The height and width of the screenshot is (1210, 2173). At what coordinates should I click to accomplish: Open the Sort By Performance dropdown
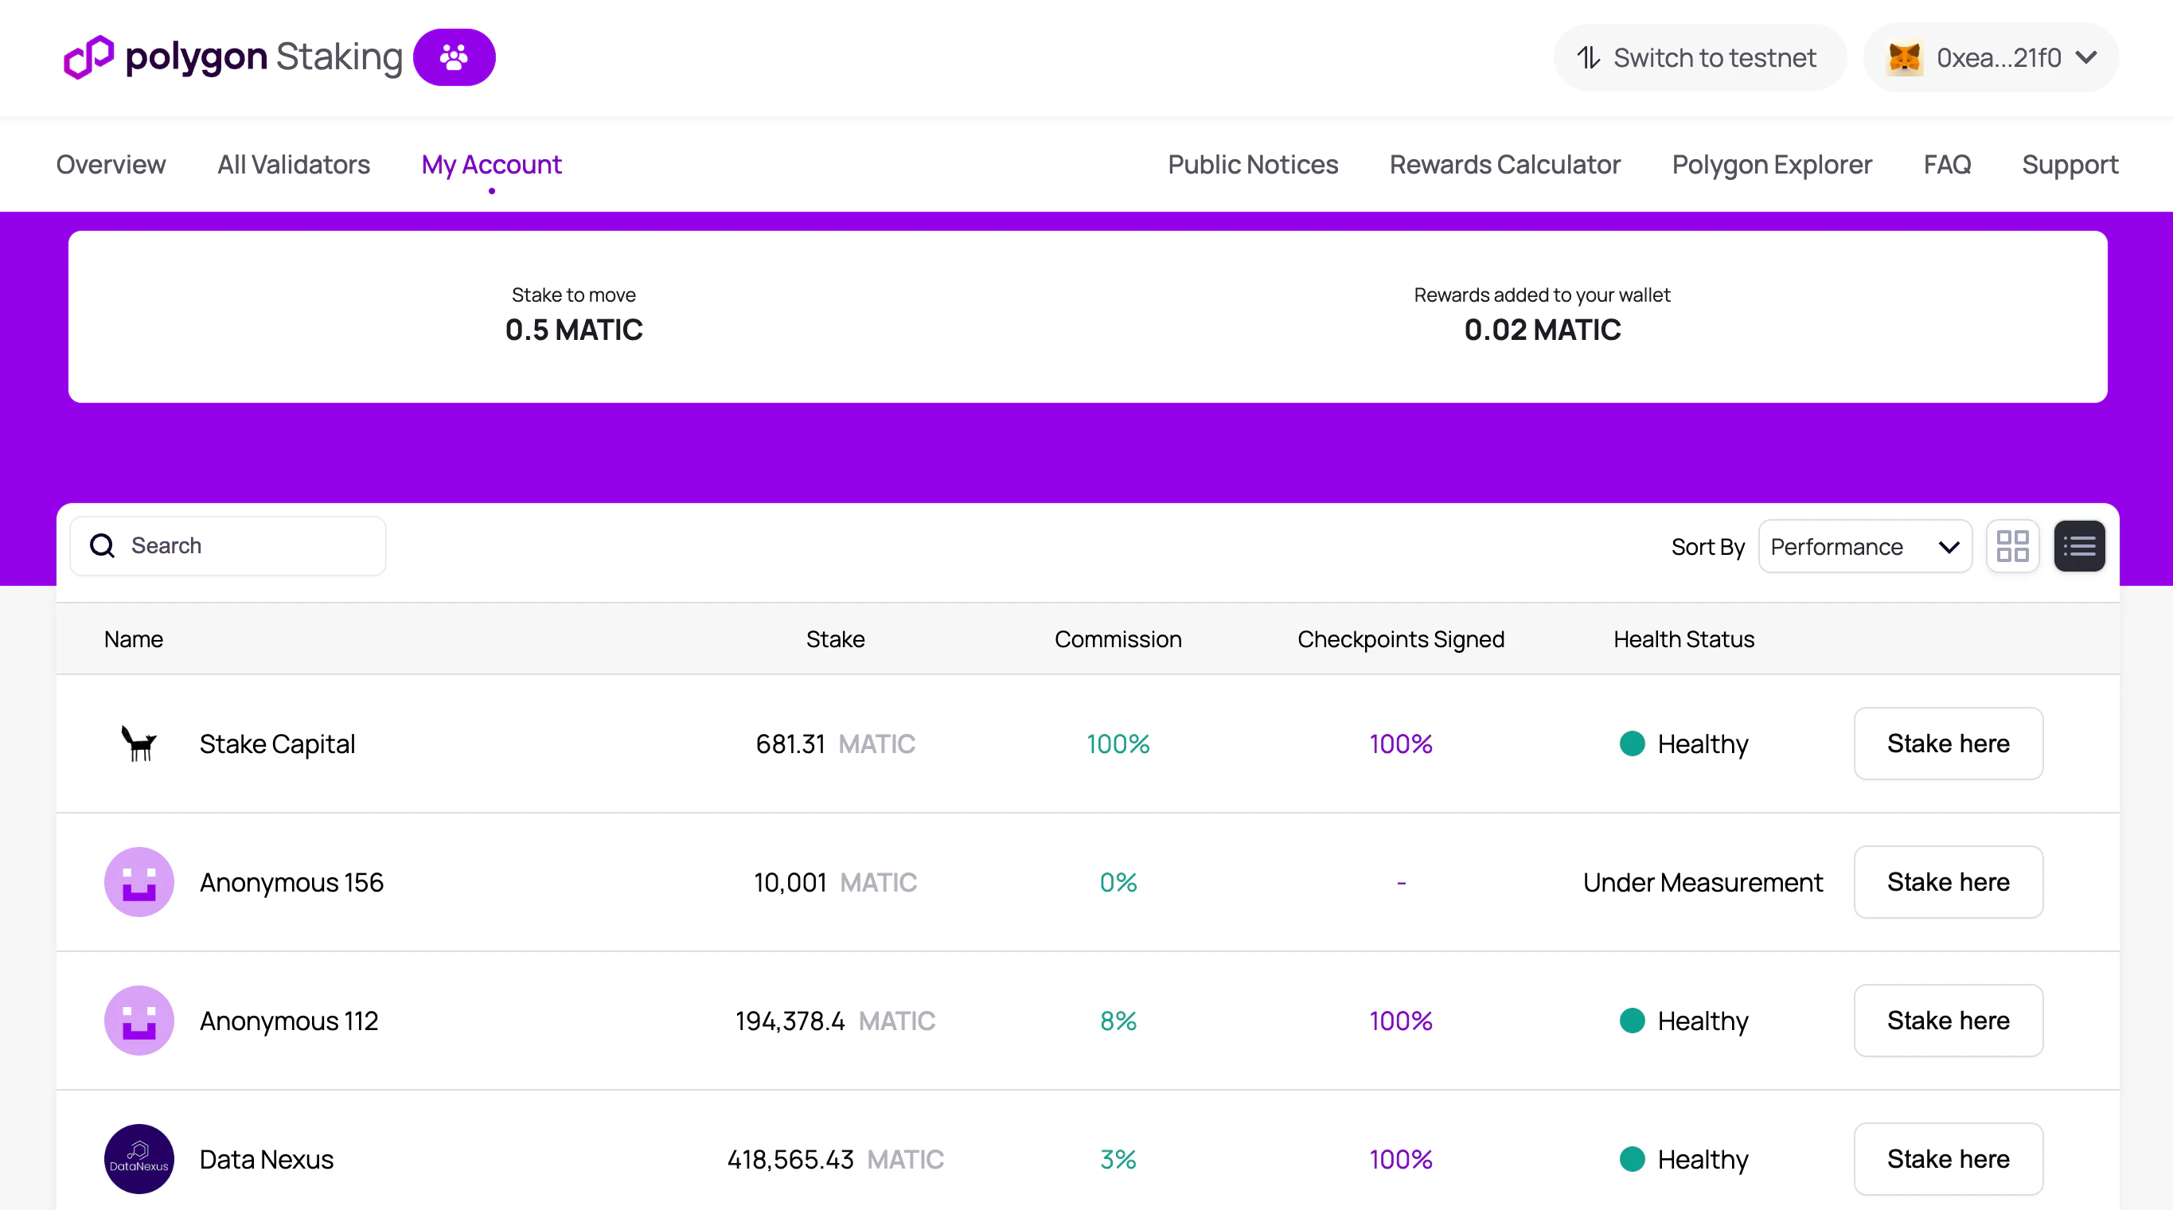pyautogui.click(x=1864, y=547)
